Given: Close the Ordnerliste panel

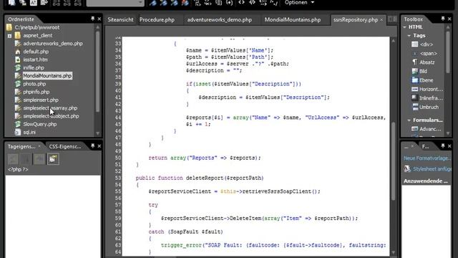Looking at the screenshot, I should point(99,19).
